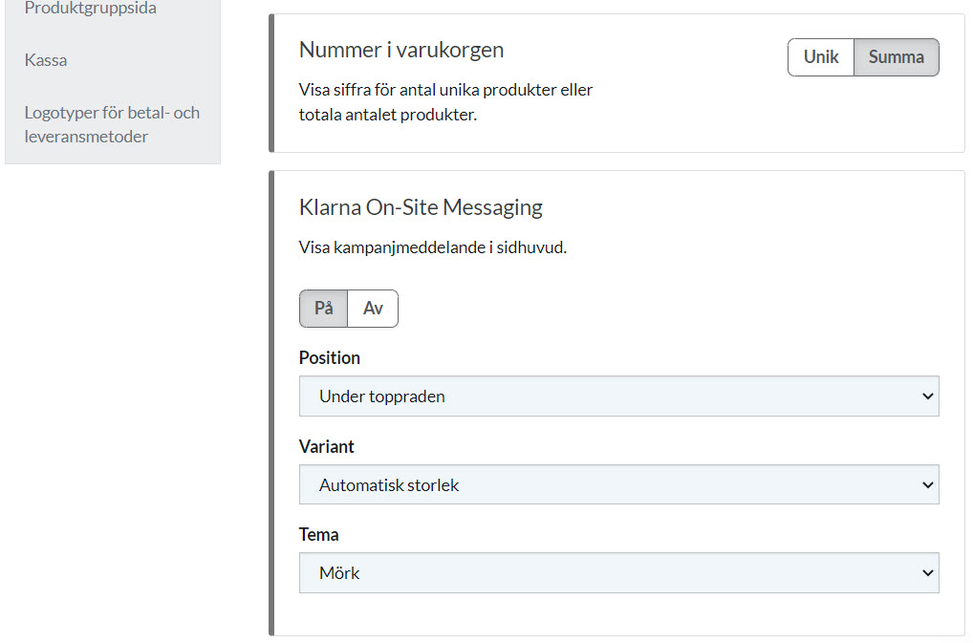This screenshot has width=973, height=643.
Task: Enable Klarna messaging with På
Action: point(324,309)
